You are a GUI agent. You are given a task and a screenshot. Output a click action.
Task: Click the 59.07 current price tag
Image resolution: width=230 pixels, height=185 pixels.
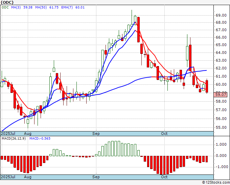[221, 95]
